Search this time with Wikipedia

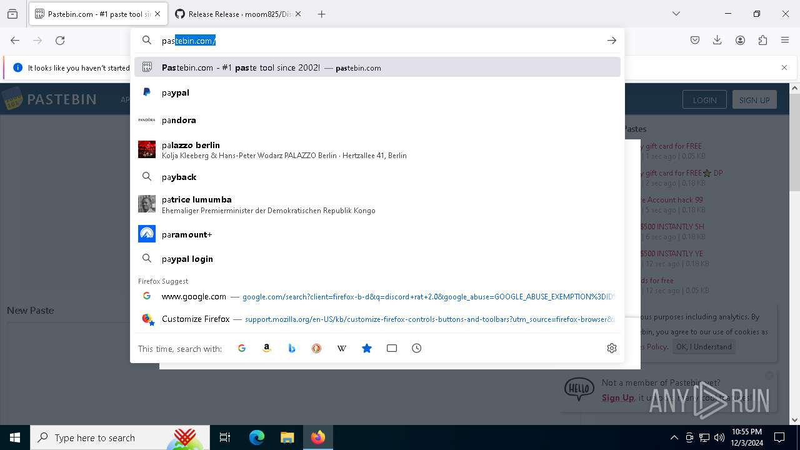[x=342, y=348]
